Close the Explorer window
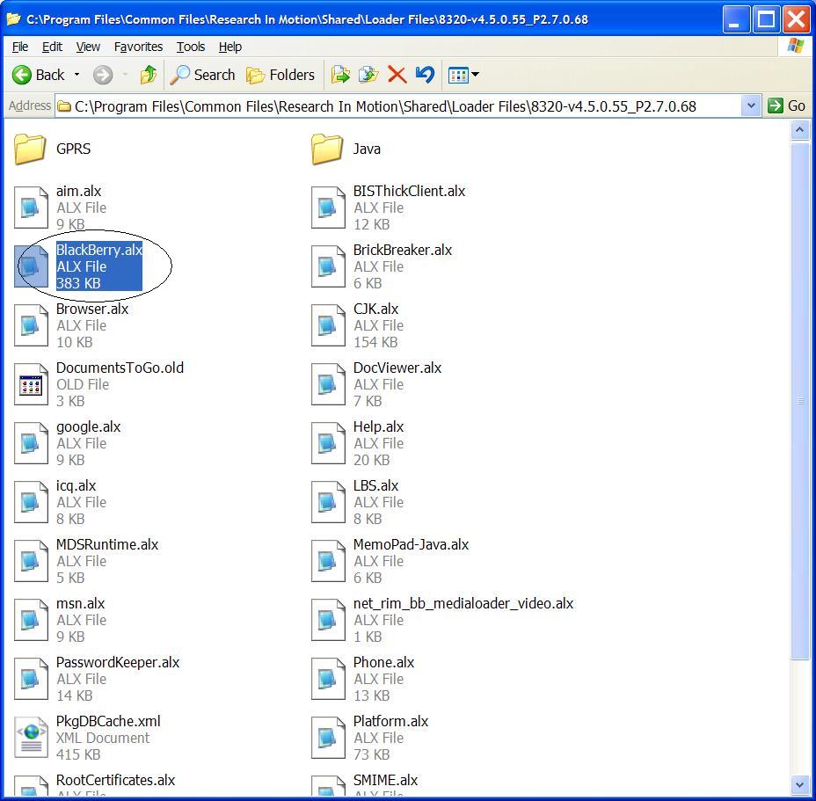Screen dimensions: 816x801 pos(797,19)
